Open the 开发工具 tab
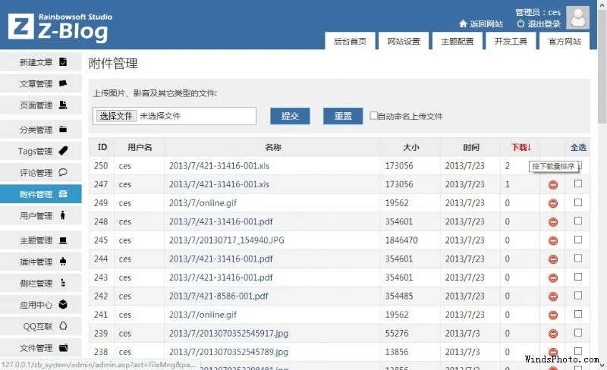Viewport: 607px width, 370px height. [511, 41]
